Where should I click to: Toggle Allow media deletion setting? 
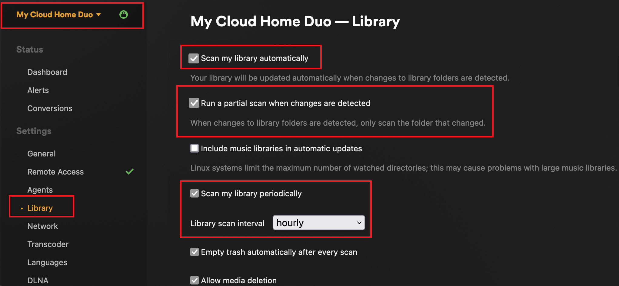click(194, 280)
